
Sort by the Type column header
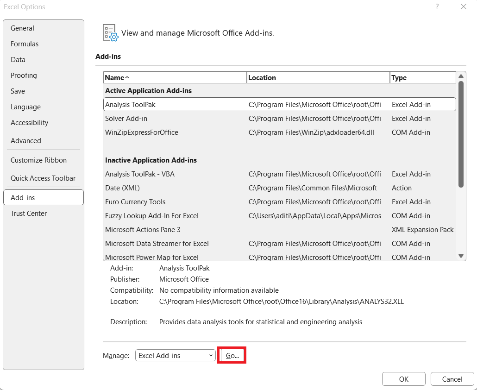423,77
